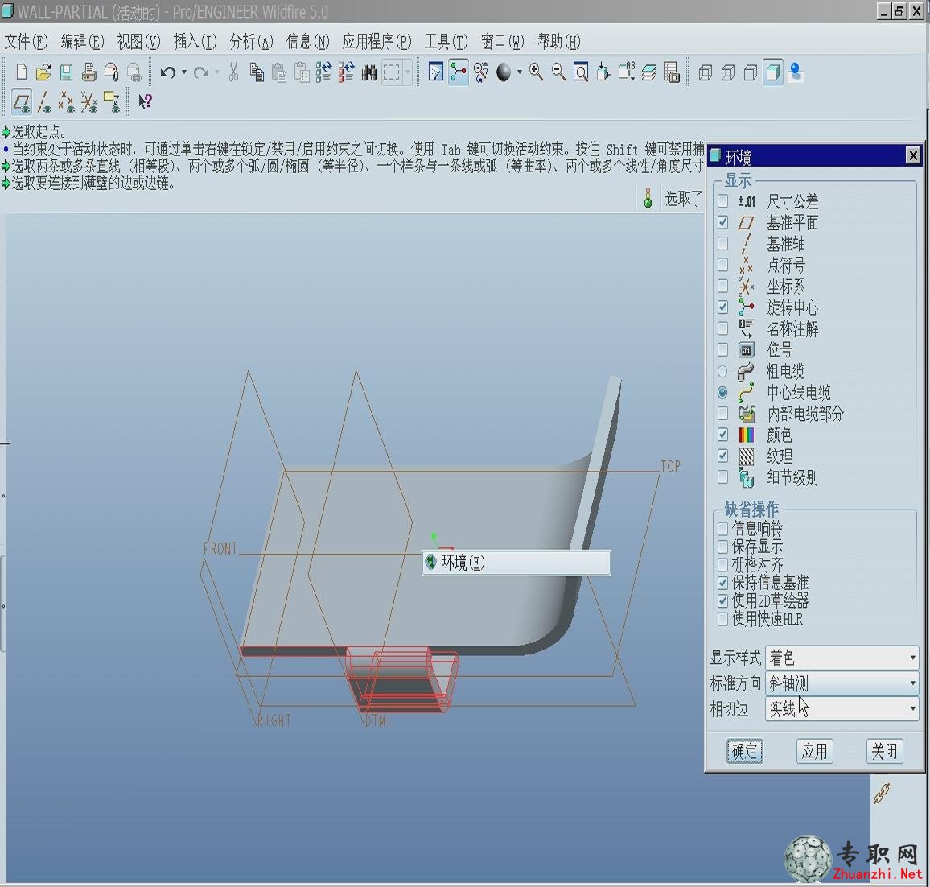Click the TOP datum plane label
The width and height of the screenshot is (930, 887).
coord(671,467)
